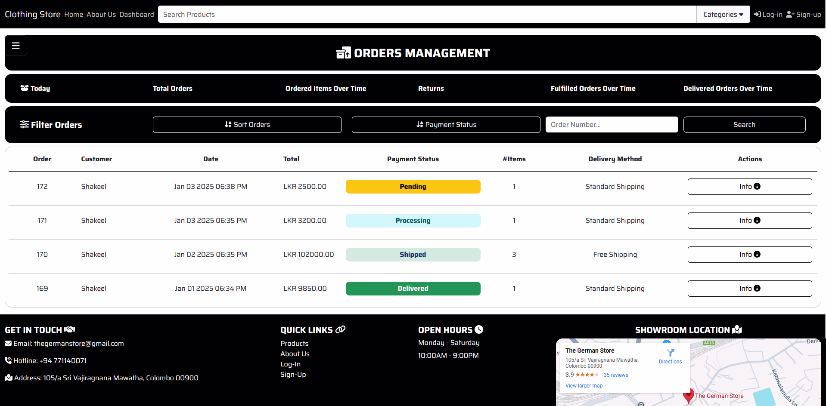
Task: Click the Pending status badge
Action: coord(413,187)
